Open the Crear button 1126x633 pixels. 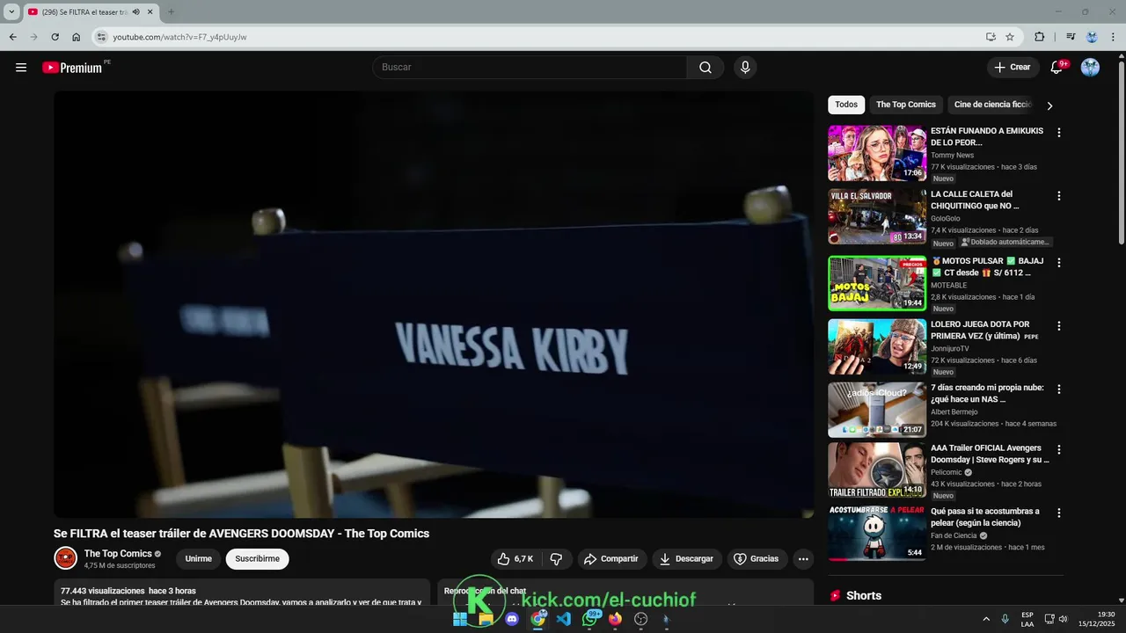(x=1013, y=68)
